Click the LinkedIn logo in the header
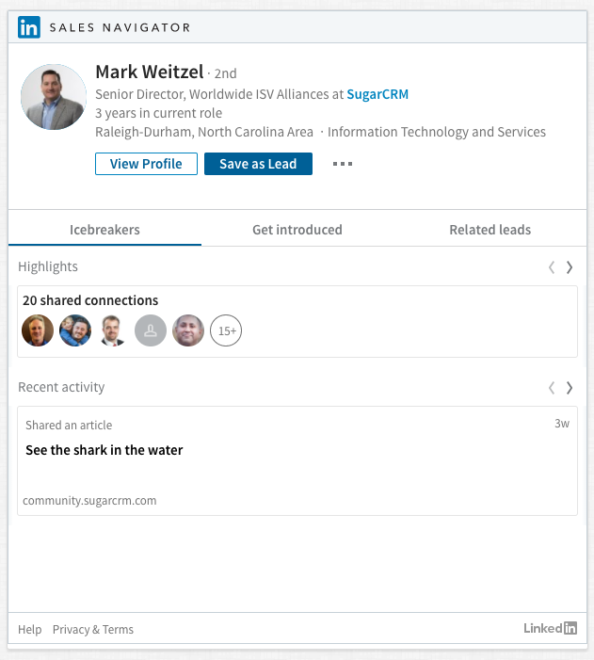The image size is (594, 660). point(29,27)
